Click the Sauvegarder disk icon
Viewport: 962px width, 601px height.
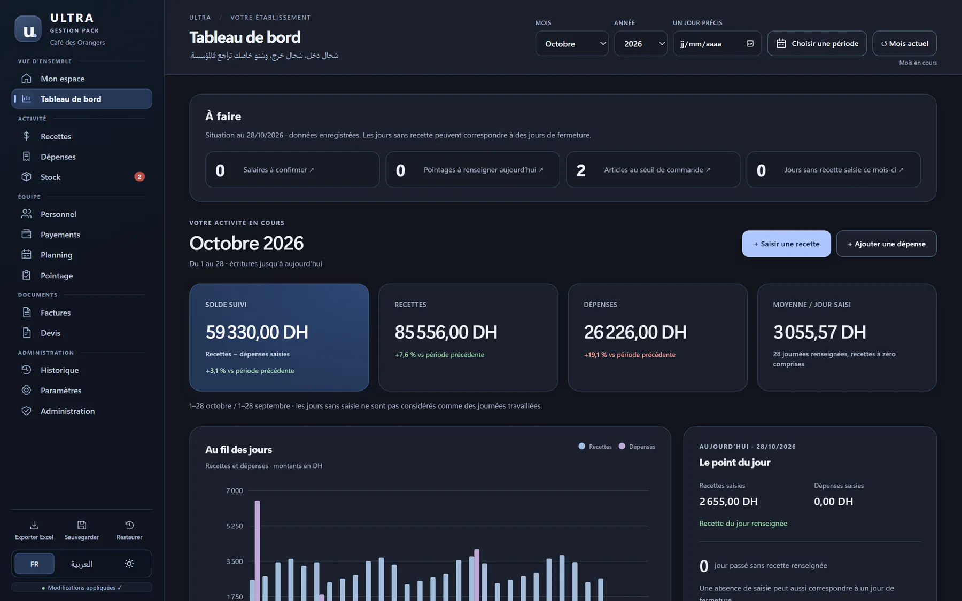pos(82,525)
